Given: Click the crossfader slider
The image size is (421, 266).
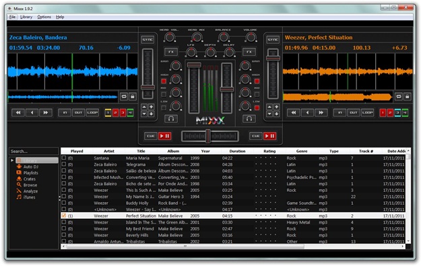Looking at the screenshot, I should tap(210, 136).
